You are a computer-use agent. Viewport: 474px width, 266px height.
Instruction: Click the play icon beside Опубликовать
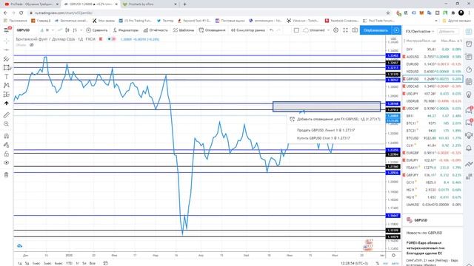pyautogui.click(x=397, y=30)
